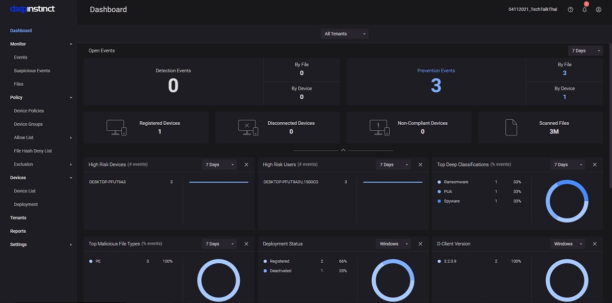The height and width of the screenshot is (303, 612).
Task: Click the Disconnected Devices monitor icon
Action: [248, 128]
